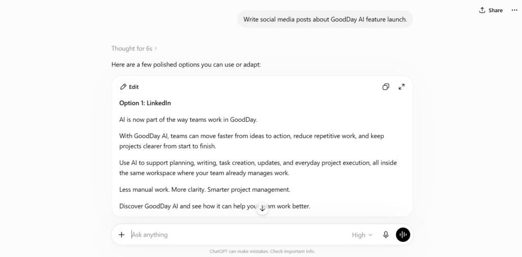Click the 'Here are a few polished options' text
This screenshot has width=522, height=257.
(186, 65)
